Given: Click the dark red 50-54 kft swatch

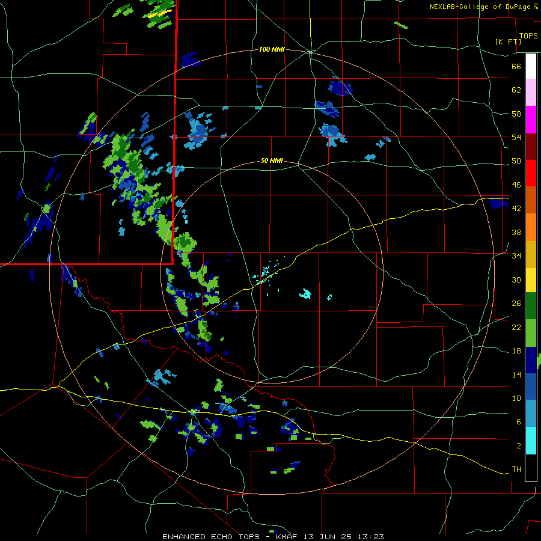Looking at the screenshot, I should [531, 146].
